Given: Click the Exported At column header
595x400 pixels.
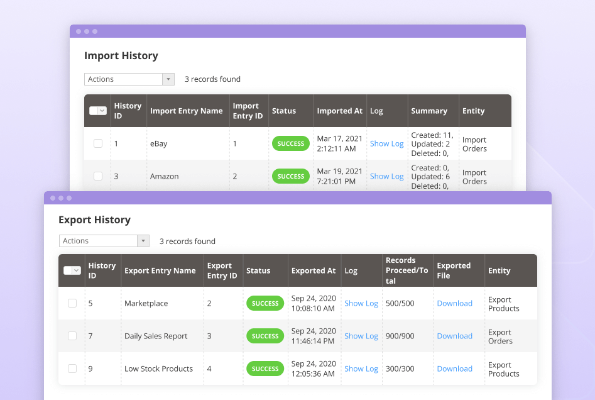Looking at the screenshot, I should point(314,270).
